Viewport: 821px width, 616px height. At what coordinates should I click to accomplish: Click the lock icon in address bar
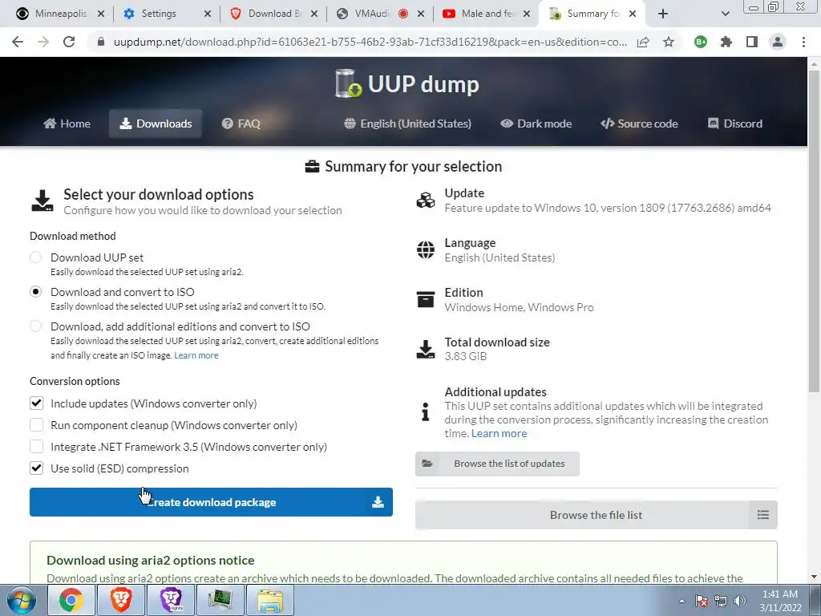click(x=101, y=42)
